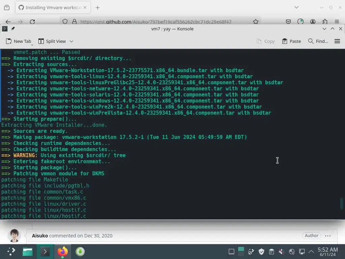Click the shield tracking protection icon
Viewport: 345px width, 259px height.
point(65,22)
